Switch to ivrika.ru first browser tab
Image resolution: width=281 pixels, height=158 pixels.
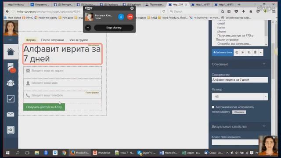pyautogui.click(x=16, y=4)
